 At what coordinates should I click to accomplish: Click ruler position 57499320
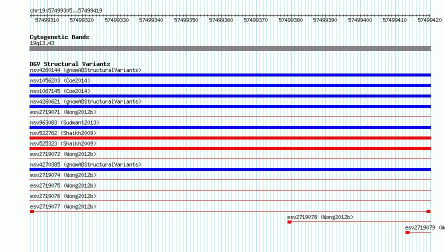(81, 20)
